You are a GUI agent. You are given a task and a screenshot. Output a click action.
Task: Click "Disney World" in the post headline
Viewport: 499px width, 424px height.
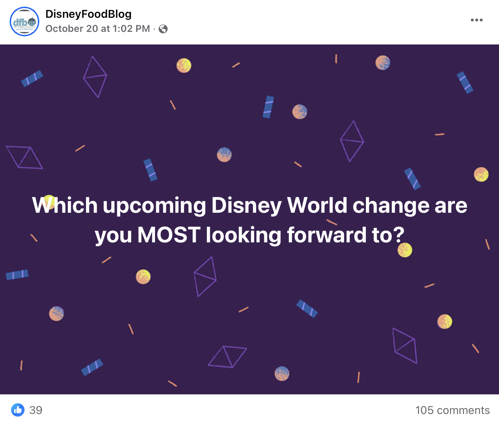click(x=280, y=205)
